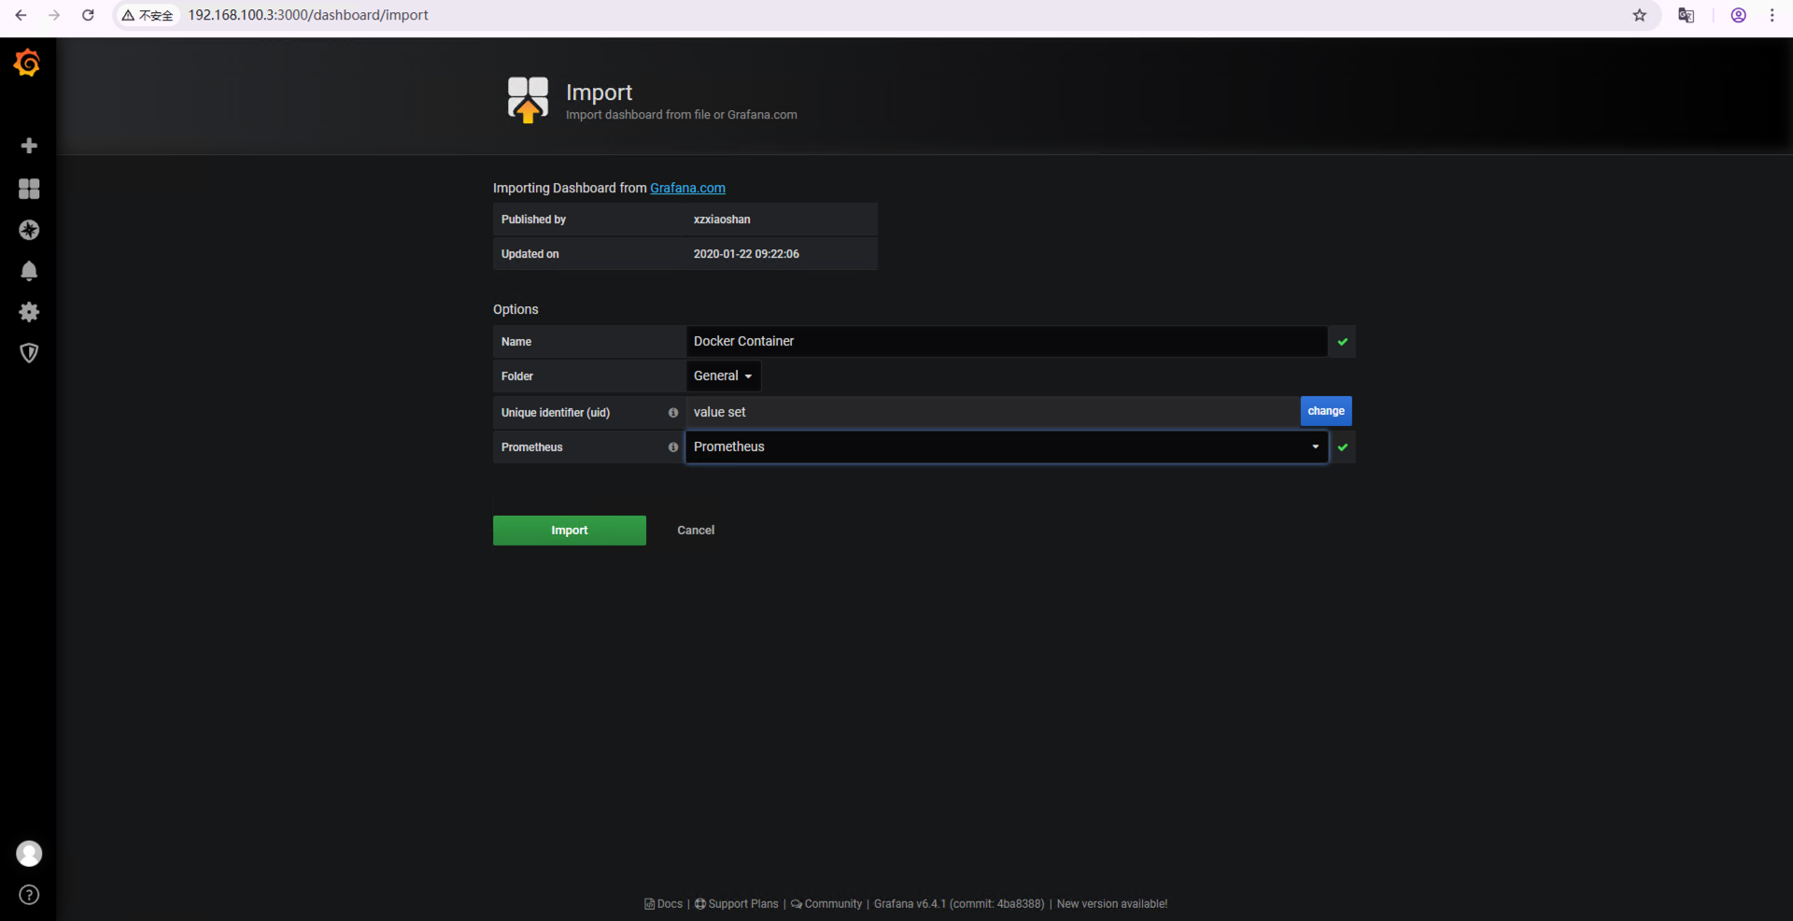Click the Folder label

(x=516, y=376)
